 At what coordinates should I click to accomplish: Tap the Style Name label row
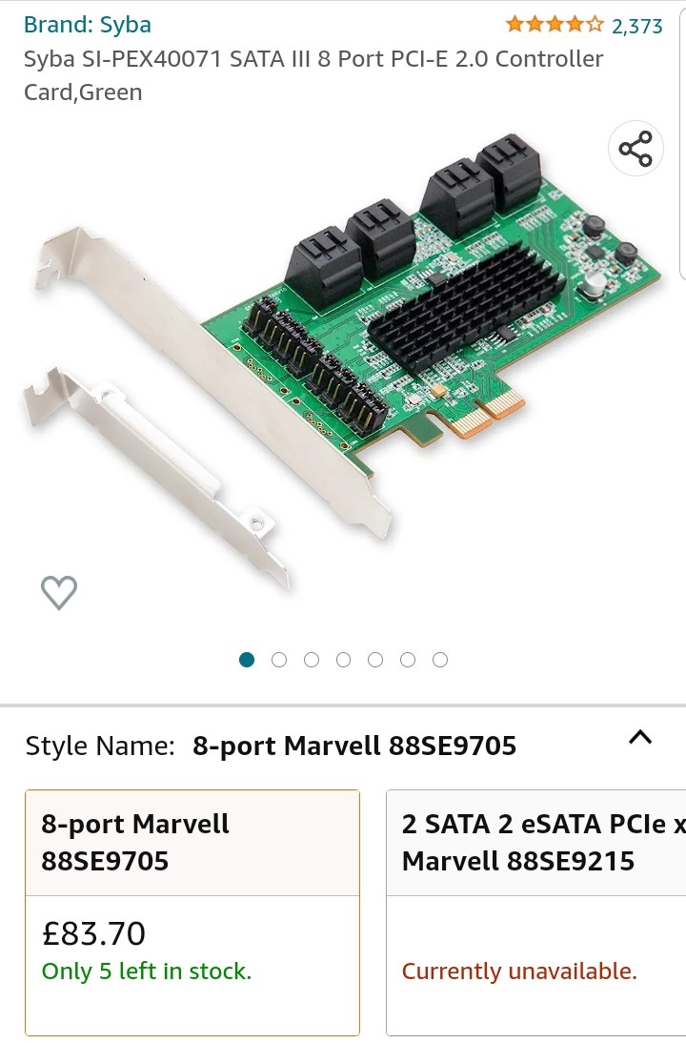pyautogui.click(x=339, y=746)
